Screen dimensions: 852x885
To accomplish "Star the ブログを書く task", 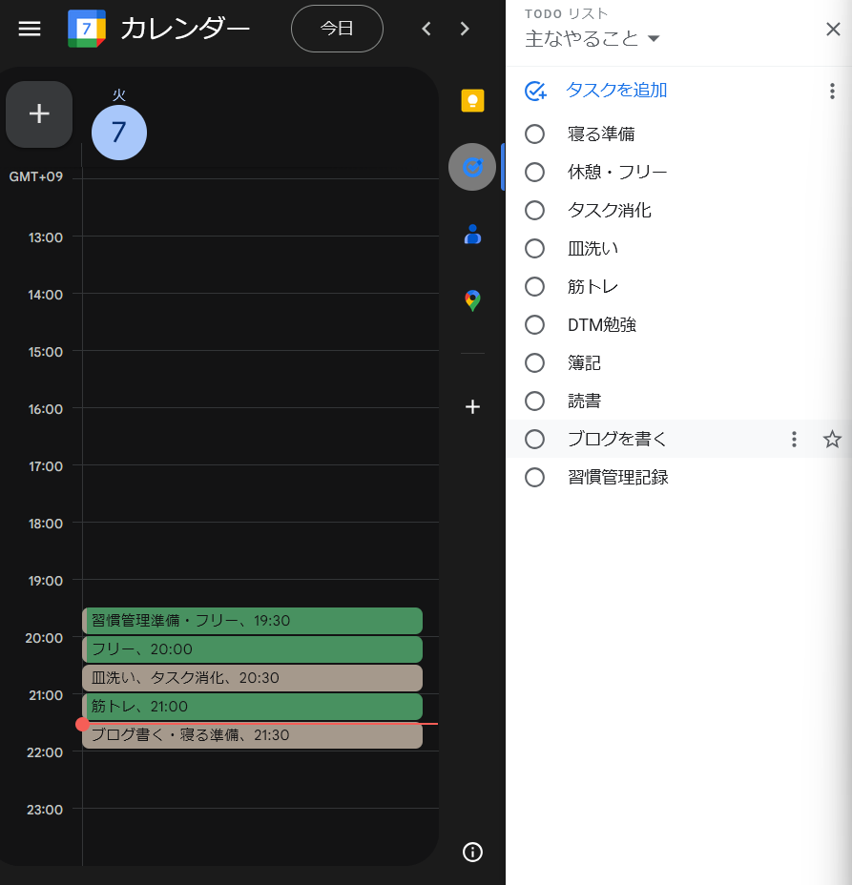I will [832, 439].
